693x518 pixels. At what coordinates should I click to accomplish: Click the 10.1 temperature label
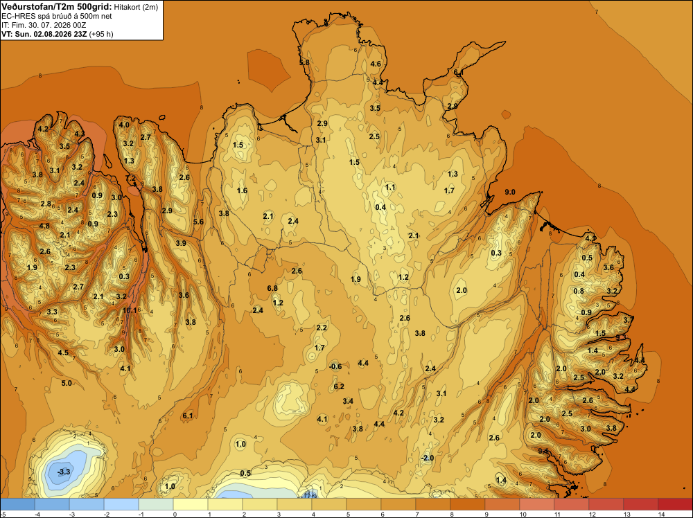coord(130,310)
